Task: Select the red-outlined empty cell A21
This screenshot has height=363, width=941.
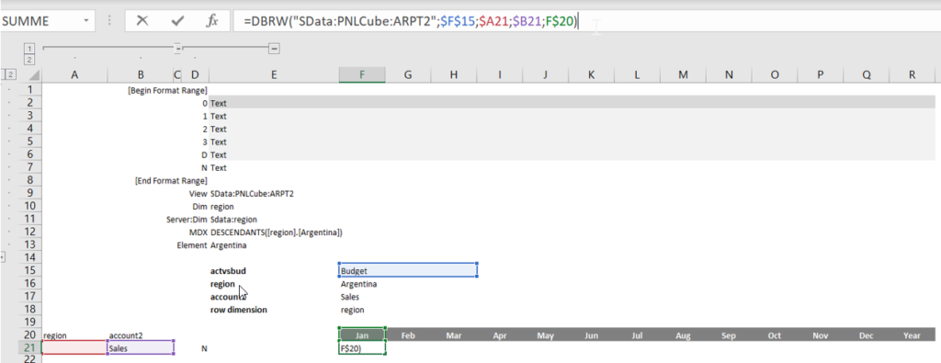Action: tap(74, 347)
